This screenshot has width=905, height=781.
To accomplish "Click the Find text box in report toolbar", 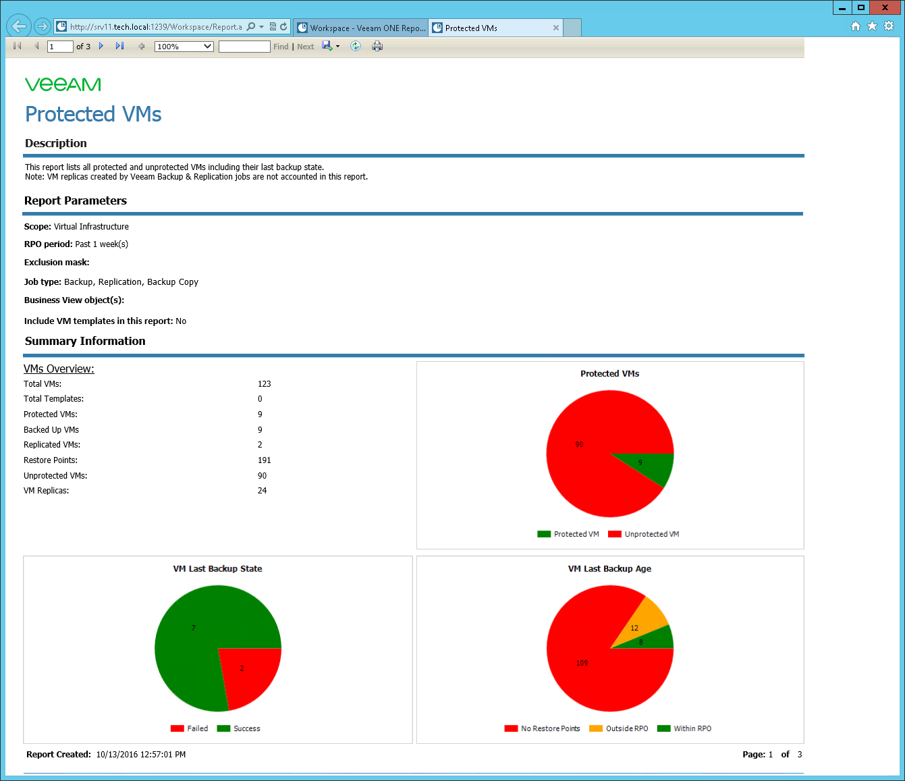I will [244, 47].
